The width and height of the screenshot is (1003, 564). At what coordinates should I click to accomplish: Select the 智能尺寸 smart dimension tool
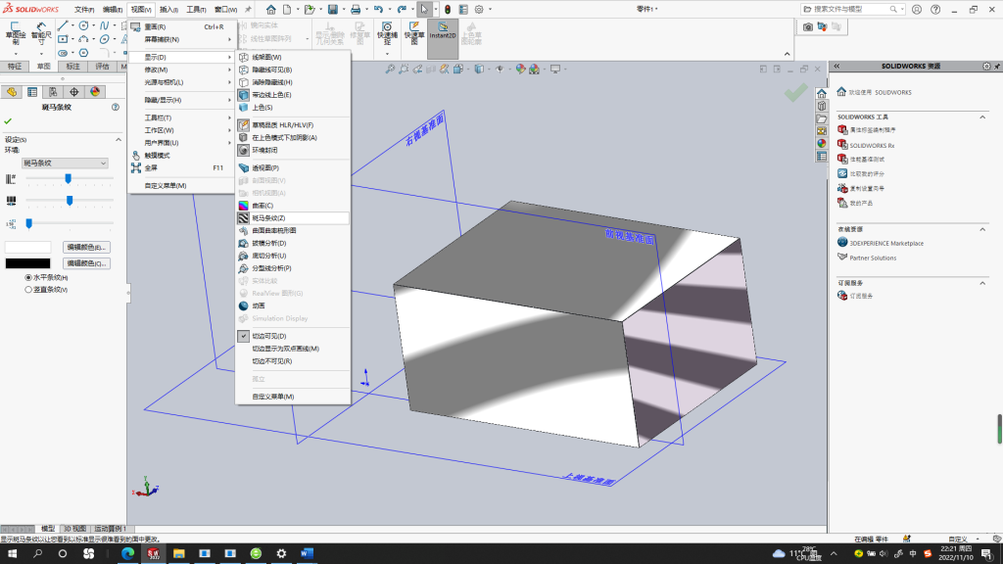point(41,33)
